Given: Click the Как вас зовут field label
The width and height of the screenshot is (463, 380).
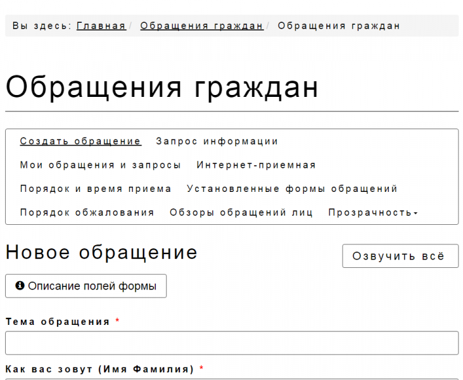Looking at the screenshot, I should [99, 369].
